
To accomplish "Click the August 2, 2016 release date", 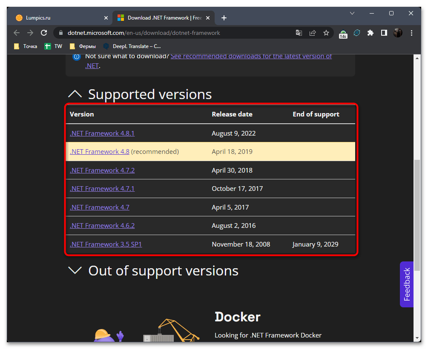I will click(234, 226).
